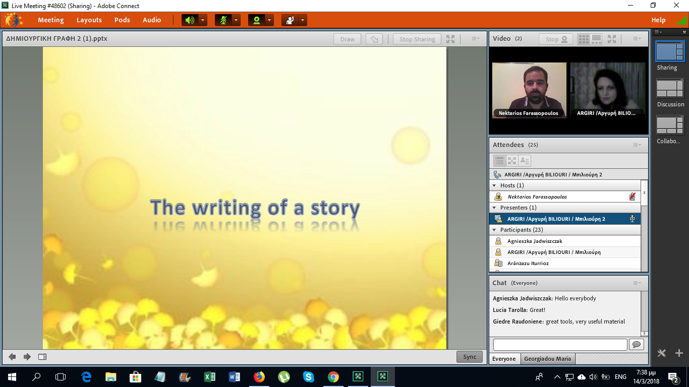Click the raise hand status icon
The height and width of the screenshot is (387, 689).
tap(290, 20)
